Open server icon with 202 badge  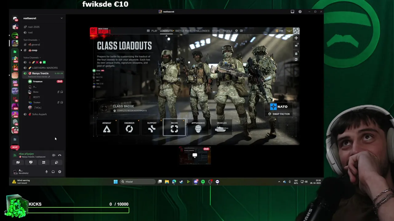tap(15, 83)
